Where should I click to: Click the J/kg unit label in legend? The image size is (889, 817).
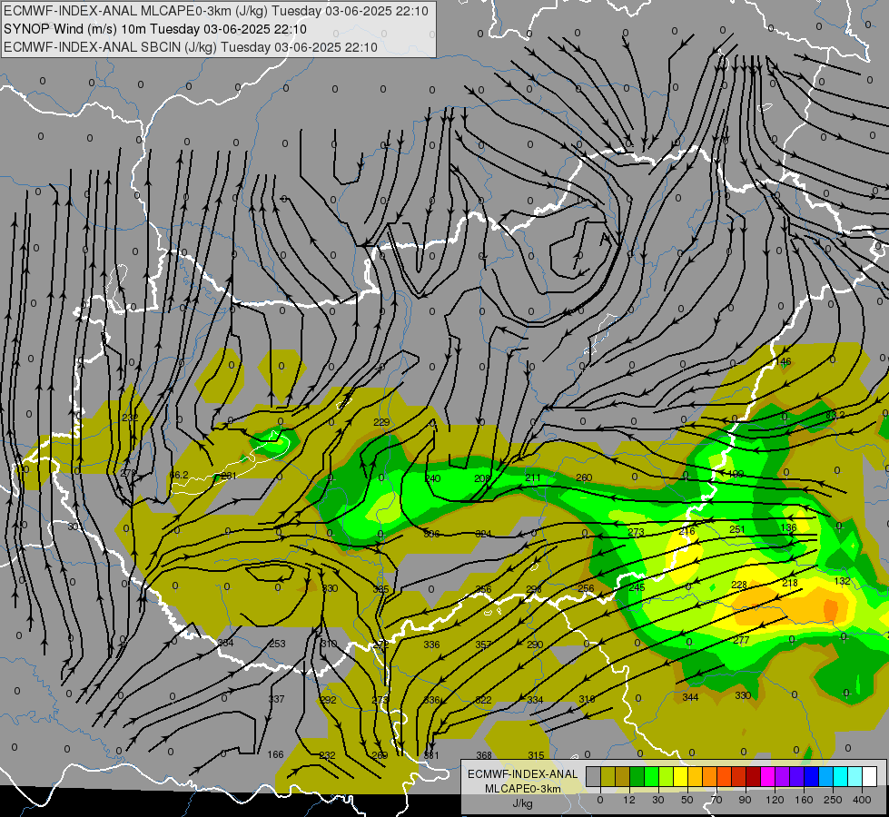click(522, 802)
